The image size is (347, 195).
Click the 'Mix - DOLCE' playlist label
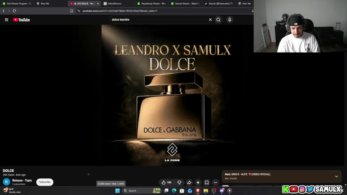pos(231,179)
